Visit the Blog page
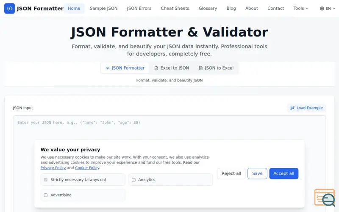This screenshot has width=339, height=212. [x=231, y=8]
